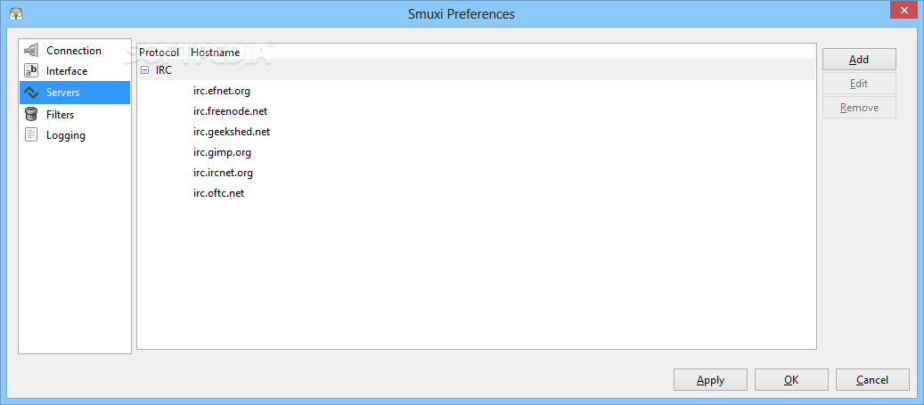This screenshot has width=924, height=405.
Task: Add a new server
Action: [x=859, y=60]
